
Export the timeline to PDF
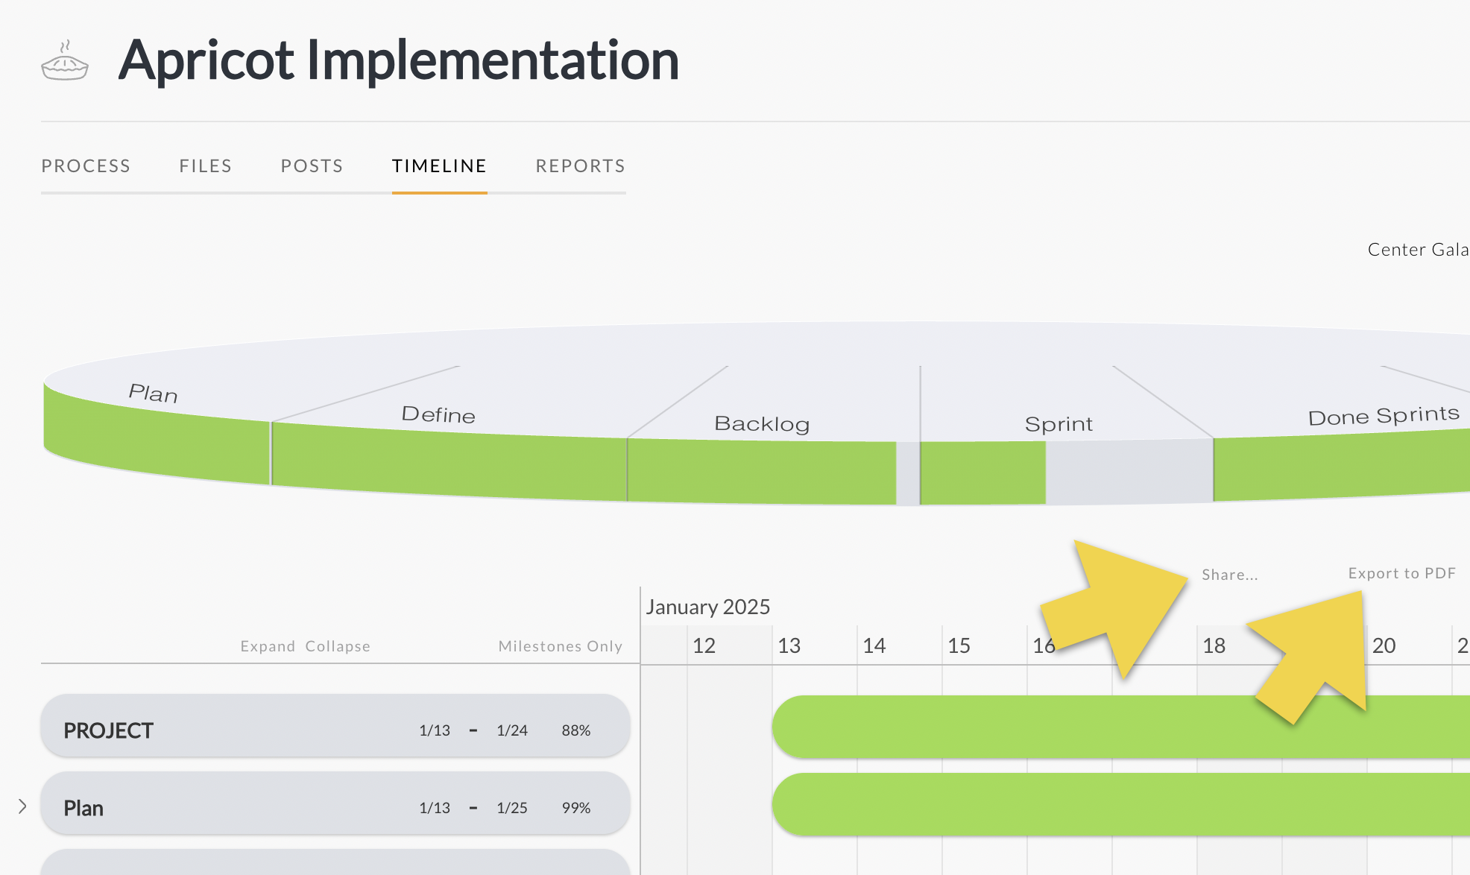click(x=1401, y=573)
